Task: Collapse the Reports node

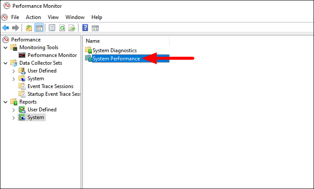Action: (6, 102)
